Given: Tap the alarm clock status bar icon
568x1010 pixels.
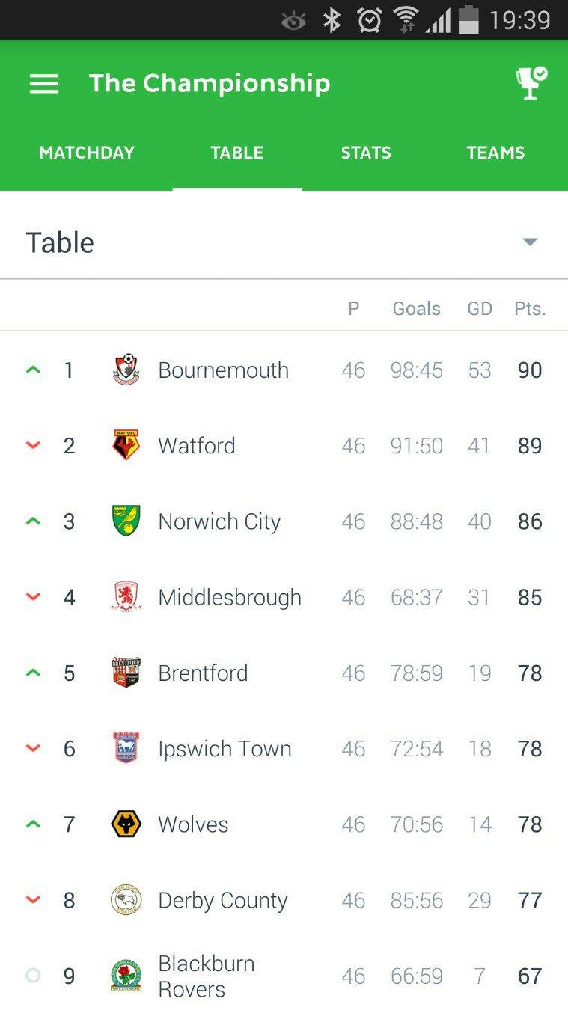Looking at the screenshot, I should pyautogui.click(x=370, y=20).
